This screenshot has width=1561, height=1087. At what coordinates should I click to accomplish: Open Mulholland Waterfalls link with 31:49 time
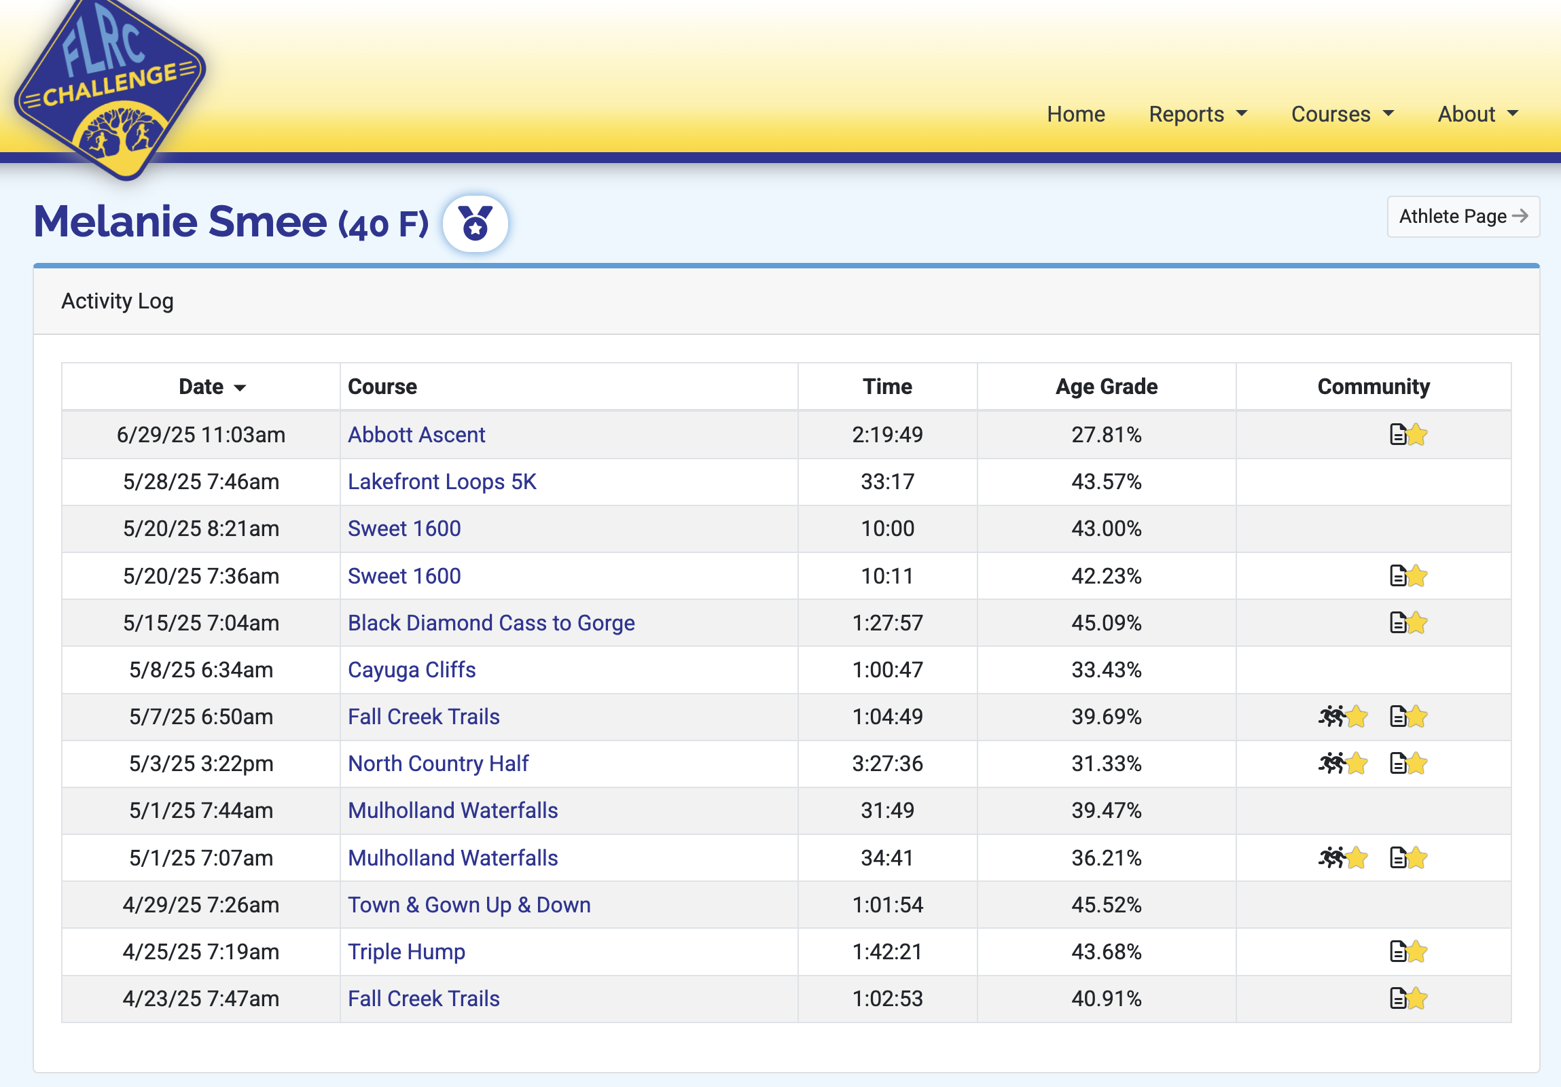453,810
